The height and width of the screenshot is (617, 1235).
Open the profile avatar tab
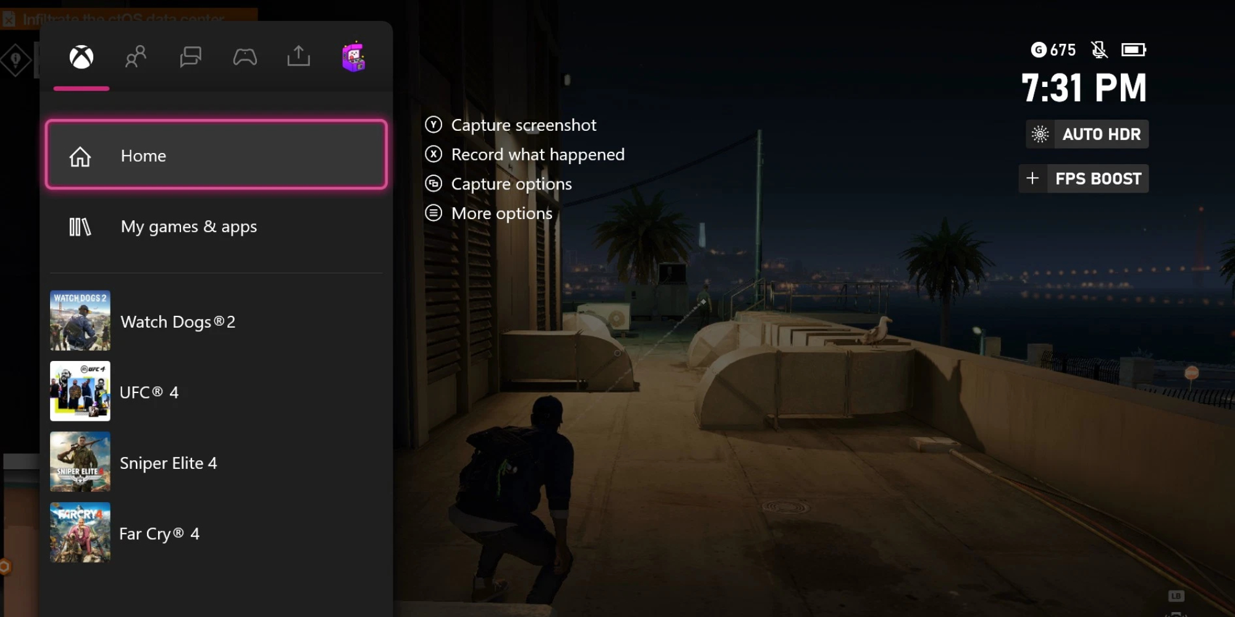pos(354,57)
